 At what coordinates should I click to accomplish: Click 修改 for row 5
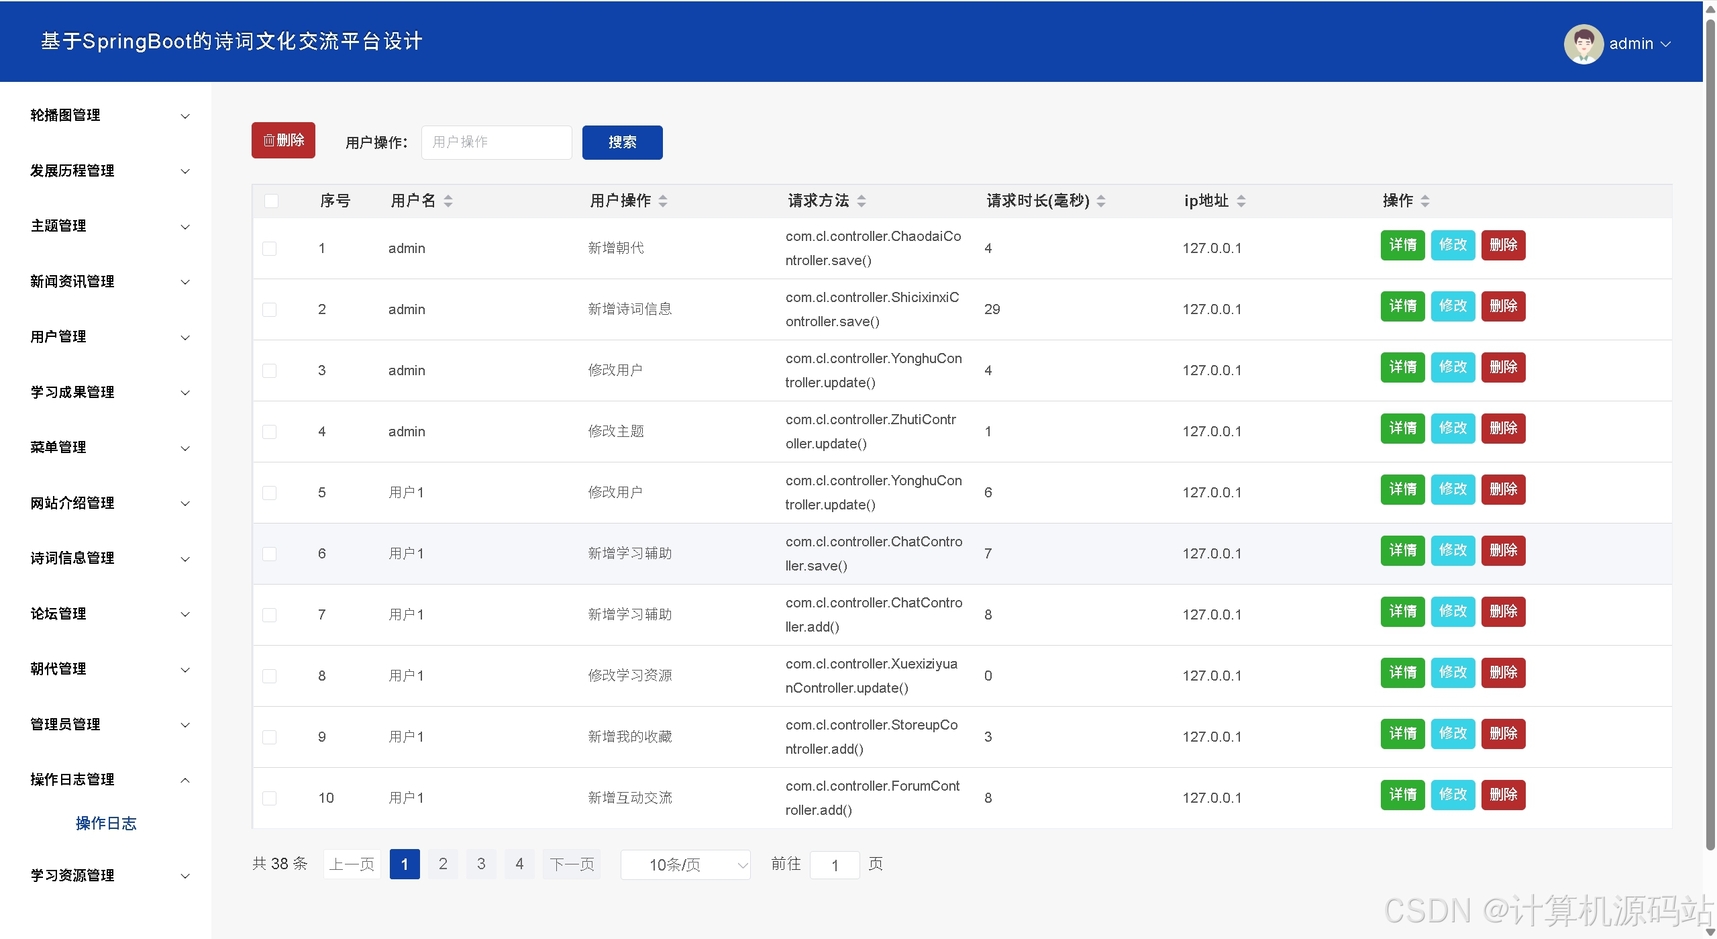(x=1453, y=489)
